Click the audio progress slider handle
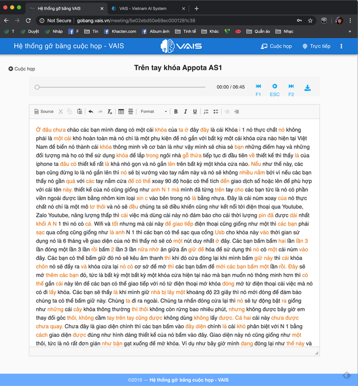The width and height of the screenshot is (358, 386). pyautogui.click(x=37, y=87)
